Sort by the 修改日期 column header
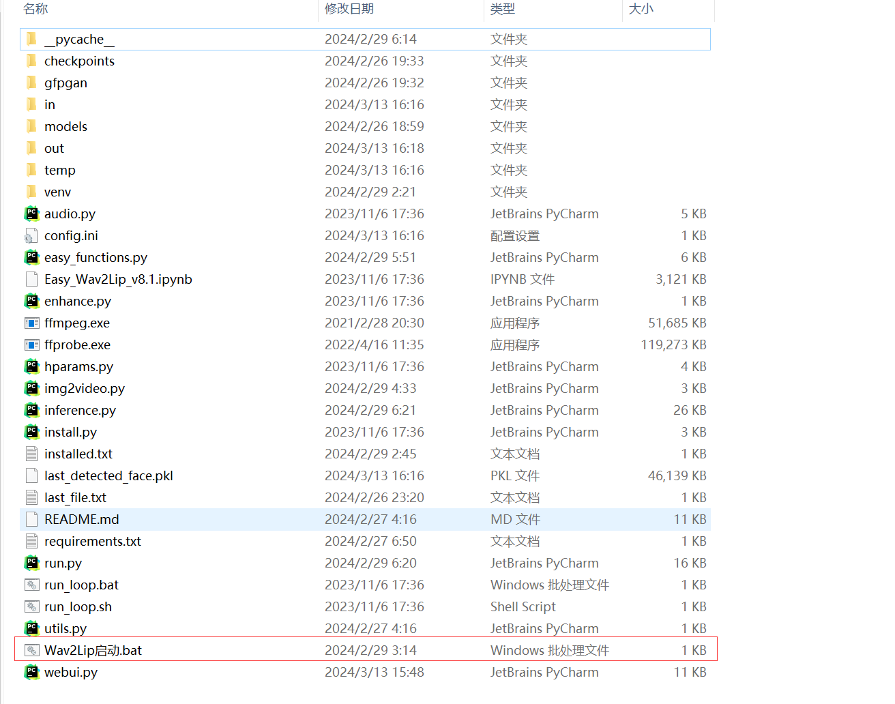This screenshot has width=895, height=704. tap(349, 9)
